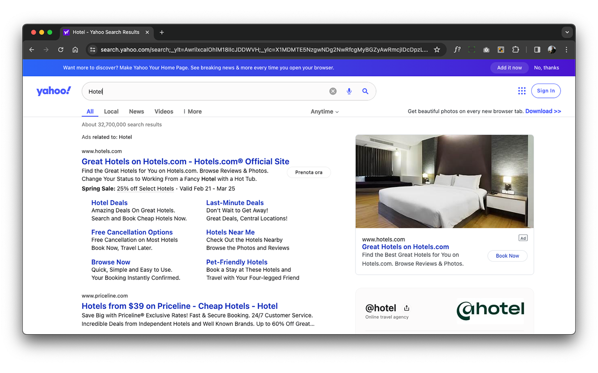This screenshot has width=598, height=373.
Task: Open the tab search chevron dropdown
Action: tap(567, 32)
